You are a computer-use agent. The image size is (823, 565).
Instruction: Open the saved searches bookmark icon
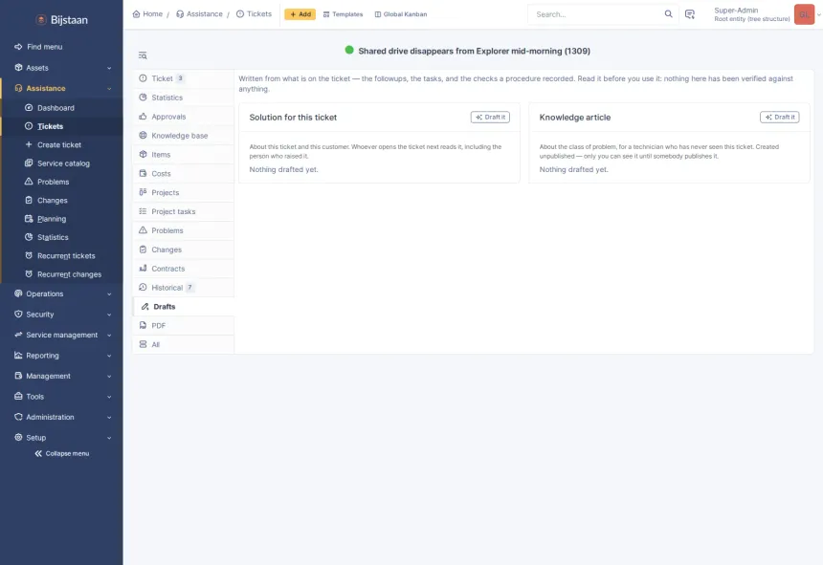[x=690, y=14]
